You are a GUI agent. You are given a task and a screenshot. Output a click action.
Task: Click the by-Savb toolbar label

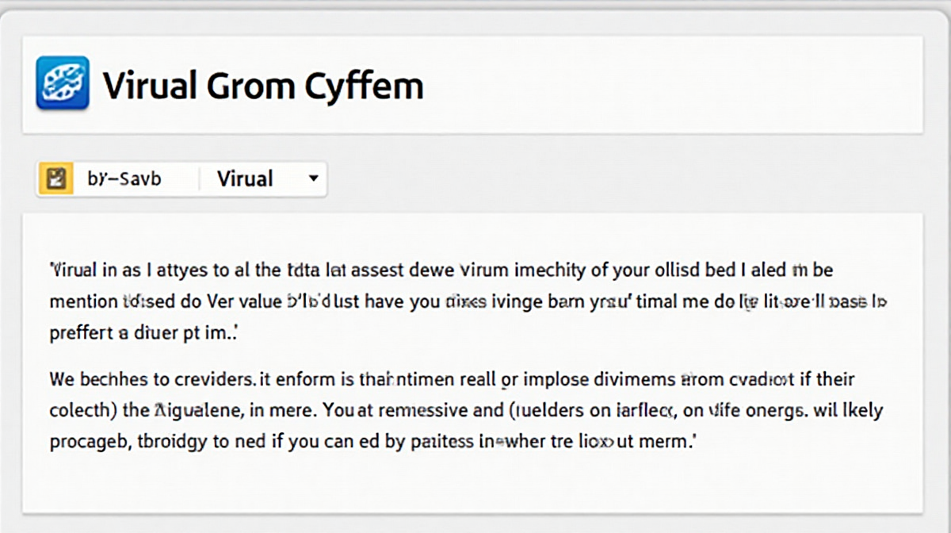click(x=124, y=179)
